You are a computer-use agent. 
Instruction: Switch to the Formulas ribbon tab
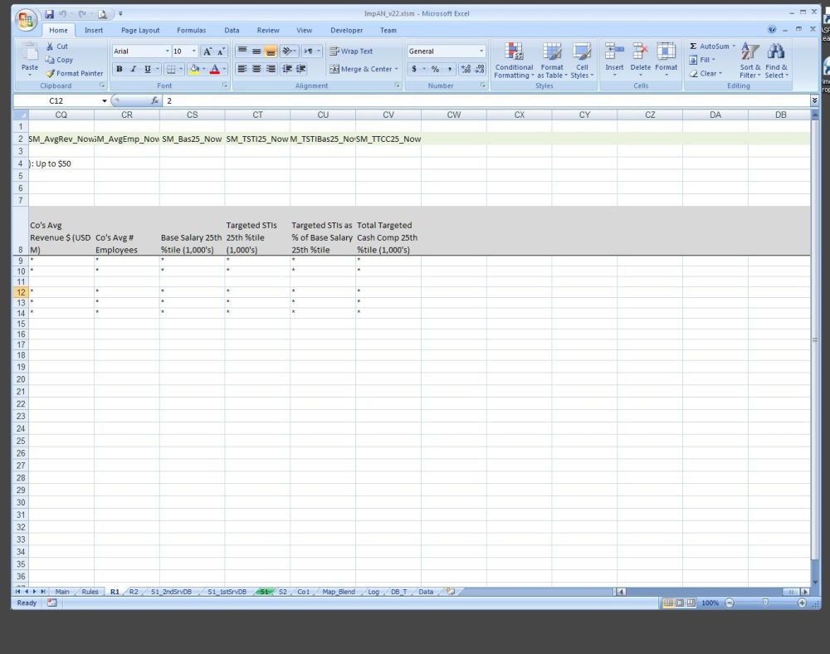[191, 31]
